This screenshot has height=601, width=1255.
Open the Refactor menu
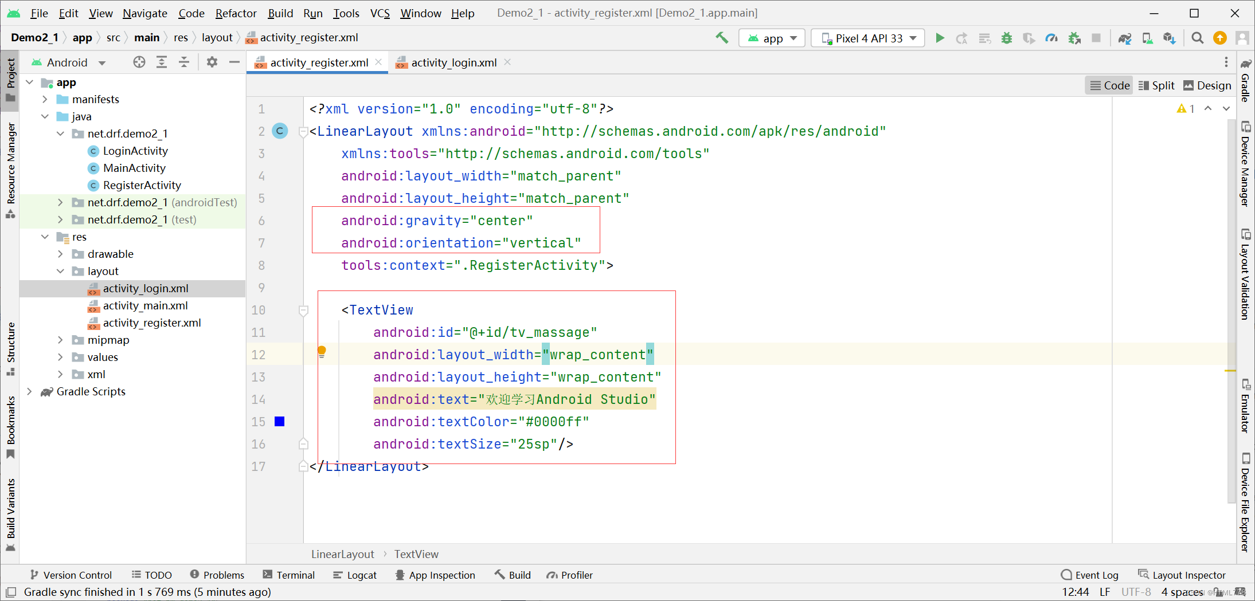pyautogui.click(x=236, y=13)
